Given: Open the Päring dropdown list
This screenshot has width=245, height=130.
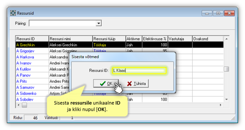Looking at the screenshot, I should pos(99,23).
